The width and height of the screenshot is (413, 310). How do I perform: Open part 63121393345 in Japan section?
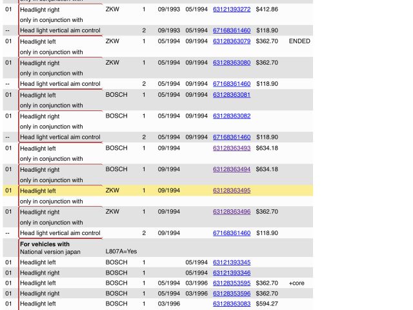pyautogui.click(x=232, y=262)
